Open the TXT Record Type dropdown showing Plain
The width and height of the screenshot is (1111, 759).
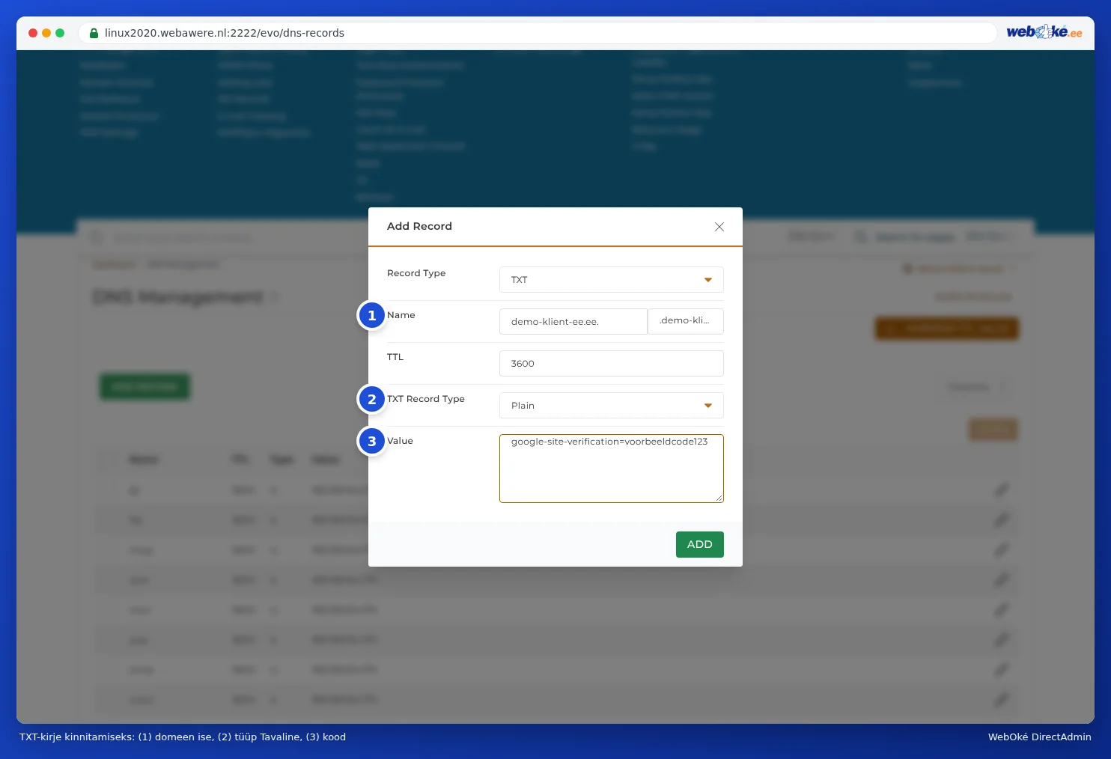[611, 406]
